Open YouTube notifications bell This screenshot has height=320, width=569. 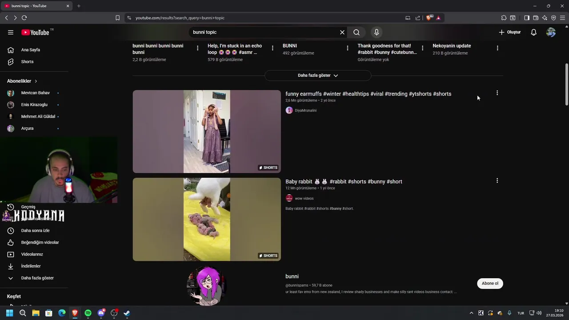534,32
